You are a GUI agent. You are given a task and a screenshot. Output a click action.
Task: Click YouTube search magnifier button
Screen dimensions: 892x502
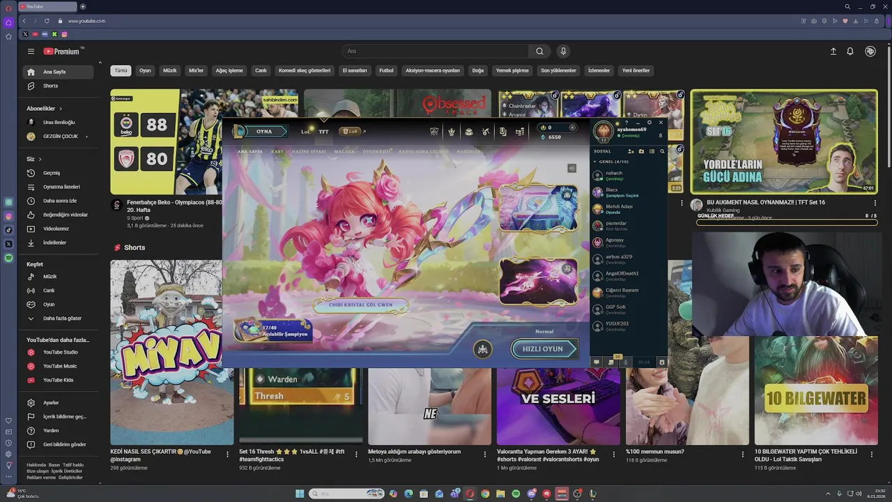(x=539, y=51)
